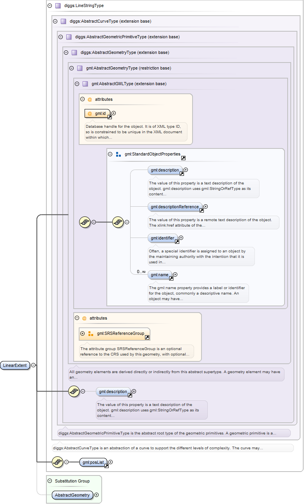
Task: Click the link arrow icon on gml:descriptionReference
Action: pyautogui.click(x=201, y=210)
